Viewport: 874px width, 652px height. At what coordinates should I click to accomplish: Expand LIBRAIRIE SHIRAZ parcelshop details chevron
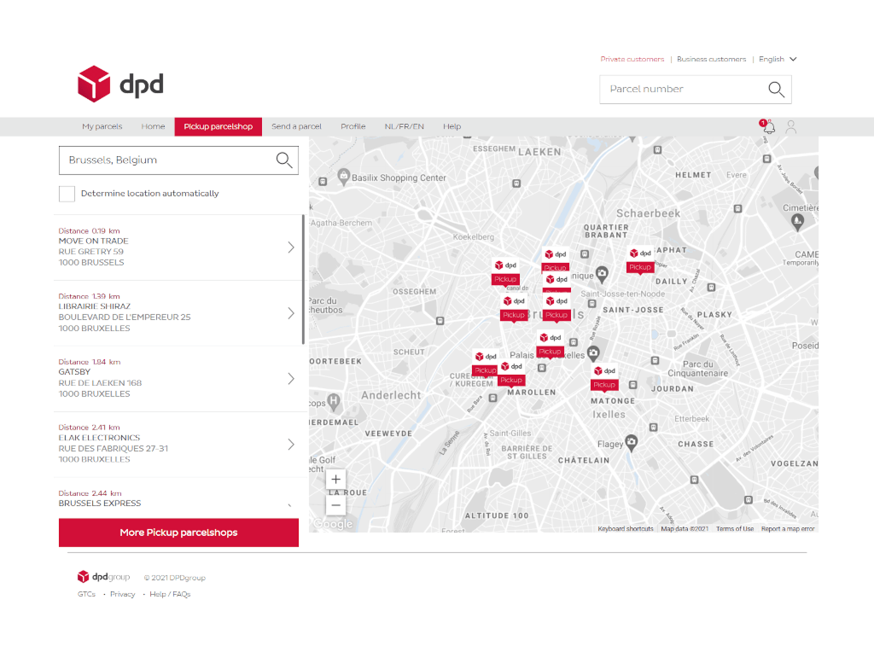coord(291,313)
